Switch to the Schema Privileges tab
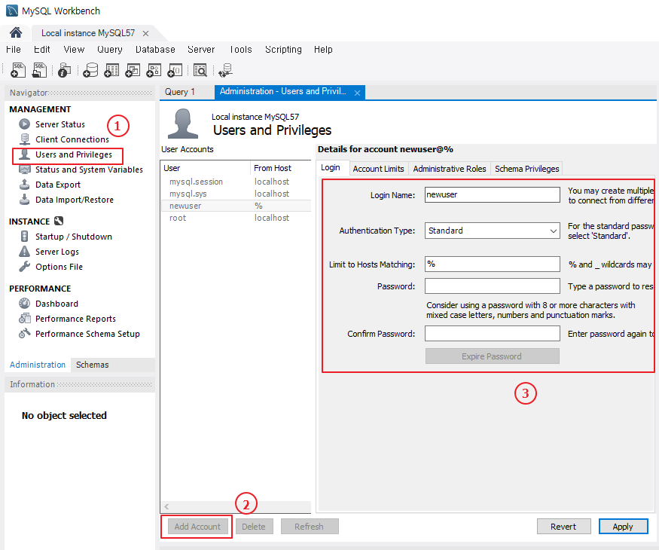The image size is (659, 550). pos(526,169)
